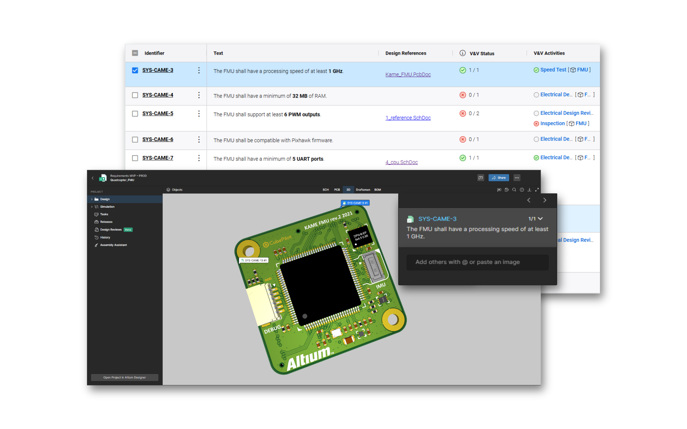This screenshot has width=687, height=429.
Task: Click the back arrow beside project logo
Action: [93, 178]
